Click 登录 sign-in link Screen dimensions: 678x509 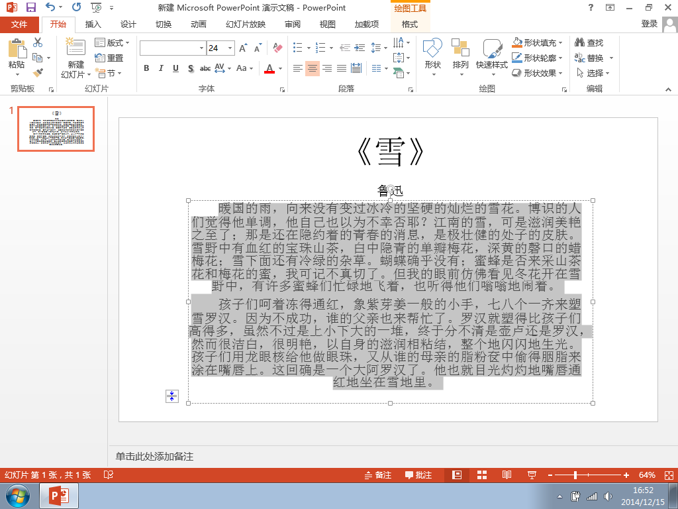(649, 24)
